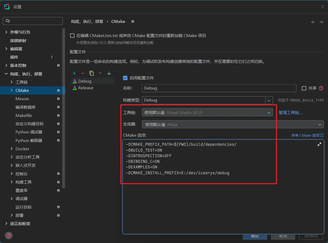Remove the selected profile with minus icon
The width and height of the screenshot is (328, 243).
coord(83,73)
